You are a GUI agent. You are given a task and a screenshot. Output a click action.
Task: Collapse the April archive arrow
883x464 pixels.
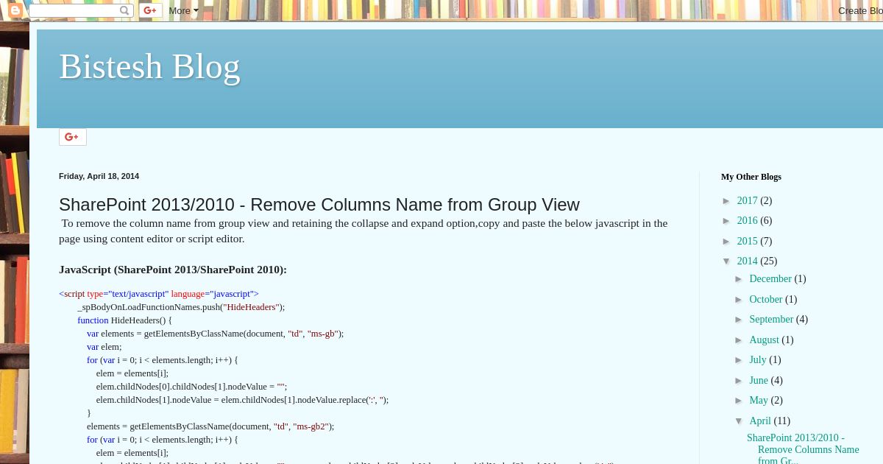(740, 421)
